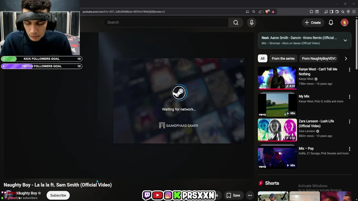Click title Zara Larsson - Lush Life
The width and height of the screenshot is (358, 201).
tap(316, 124)
